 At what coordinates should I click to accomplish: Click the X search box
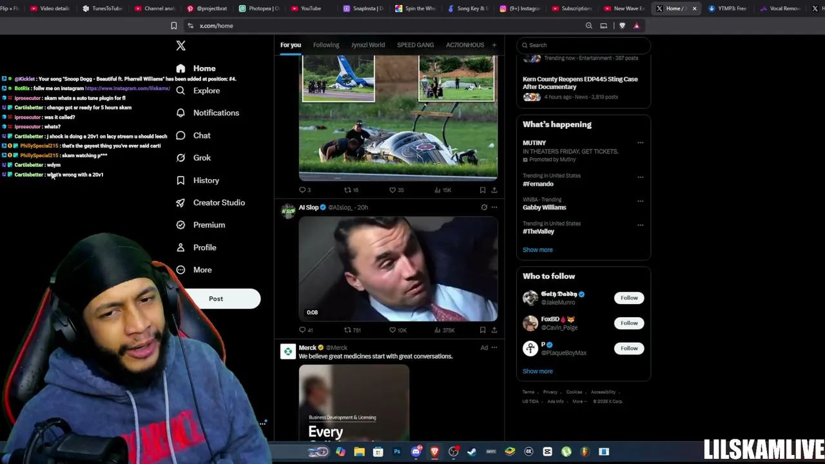tap(583, 45)
